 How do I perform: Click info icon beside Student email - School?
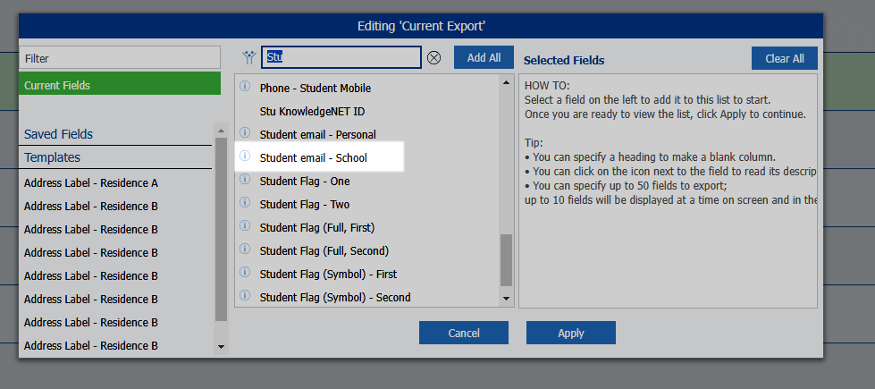tap(244, 156)
